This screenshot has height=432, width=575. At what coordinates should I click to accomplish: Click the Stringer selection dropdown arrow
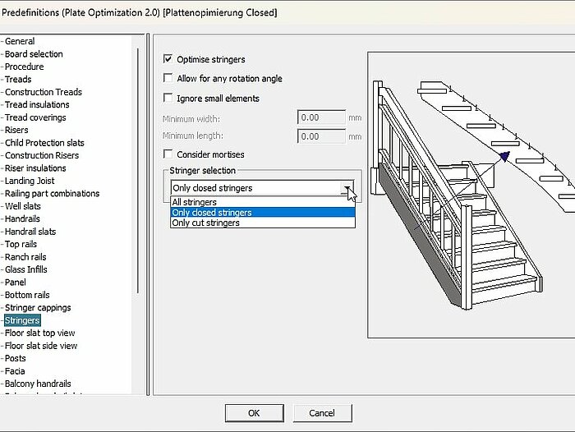[347, 188]
